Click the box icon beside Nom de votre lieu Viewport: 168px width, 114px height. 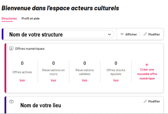11,101
